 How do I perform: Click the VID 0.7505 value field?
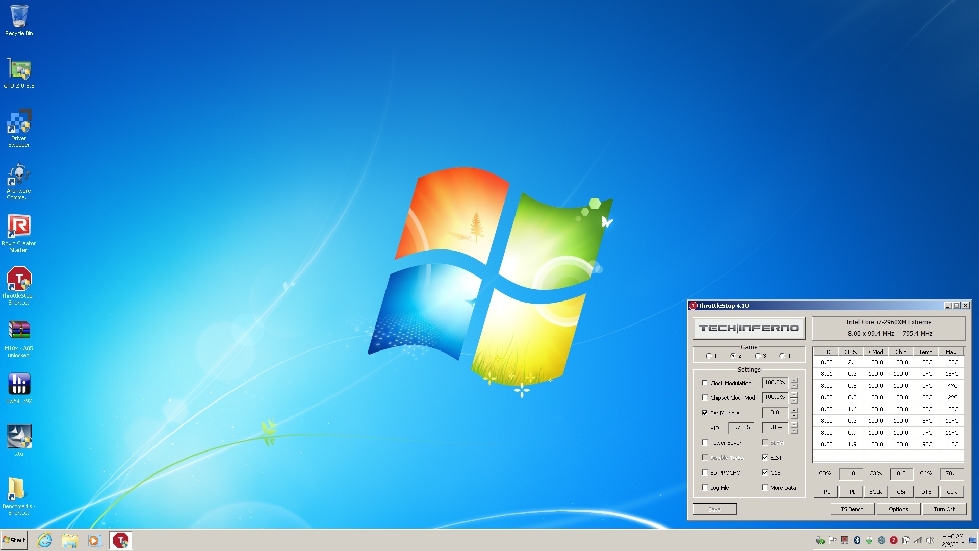[x=741, y=428]
